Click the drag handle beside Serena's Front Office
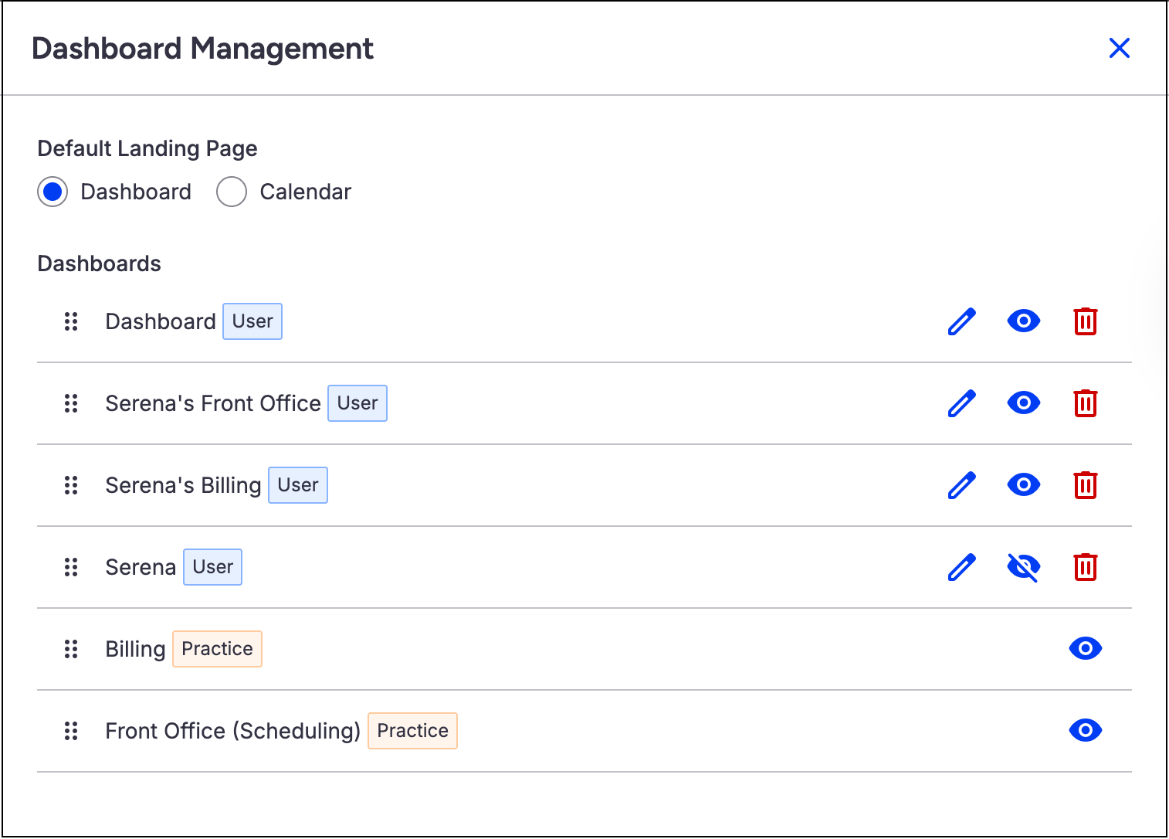 pos(71,403)
